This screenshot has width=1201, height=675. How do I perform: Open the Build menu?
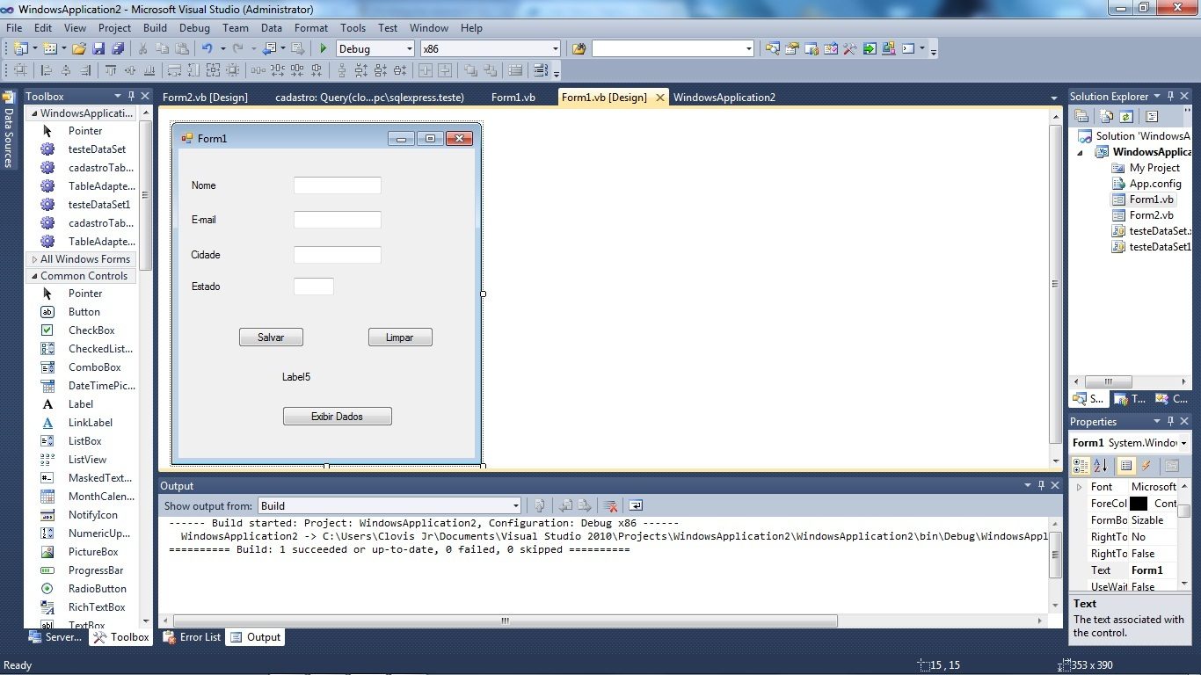155,28
